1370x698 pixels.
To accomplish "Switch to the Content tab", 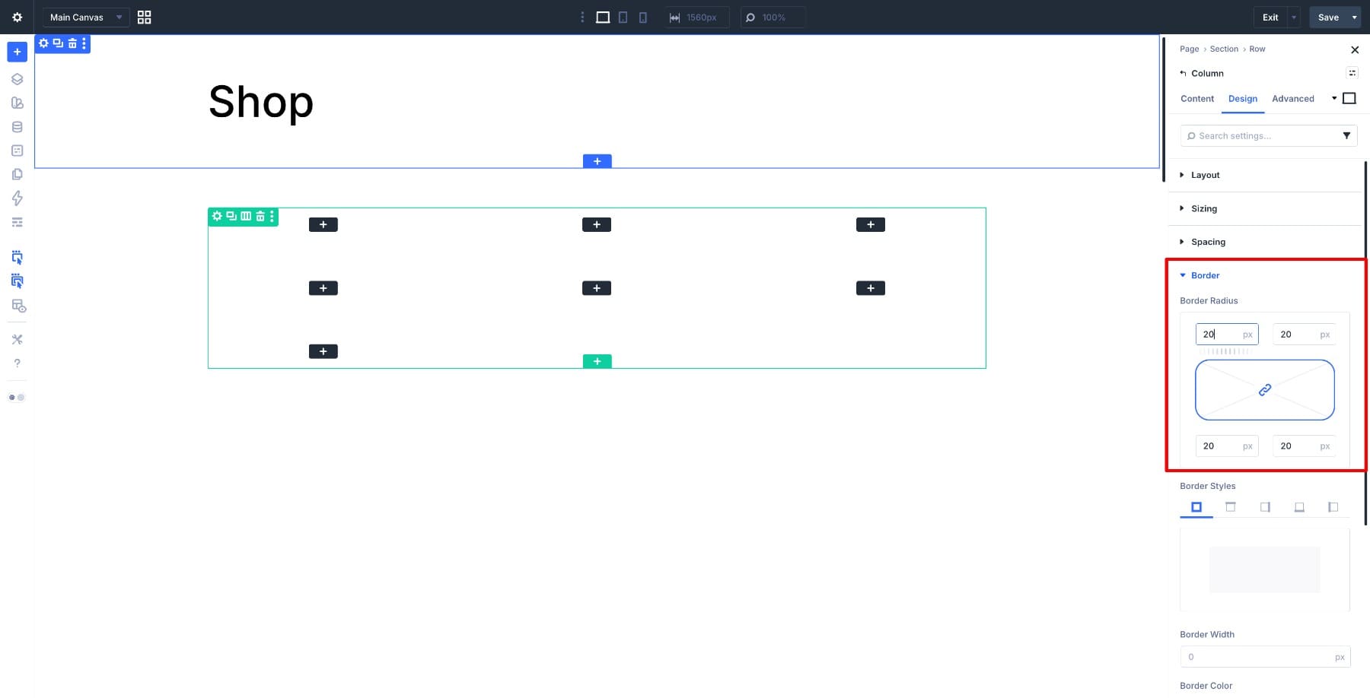I will coord(1196,99).
